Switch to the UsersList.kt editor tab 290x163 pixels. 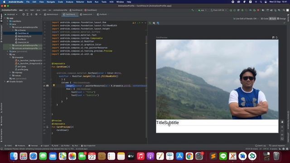tap(86, 14)
